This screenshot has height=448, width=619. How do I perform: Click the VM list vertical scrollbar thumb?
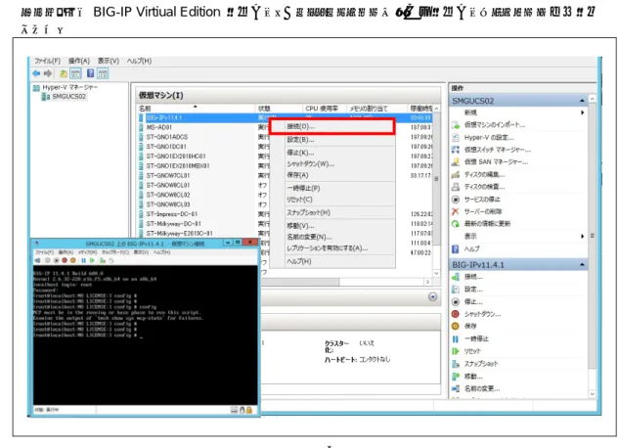tap(436, 178)
